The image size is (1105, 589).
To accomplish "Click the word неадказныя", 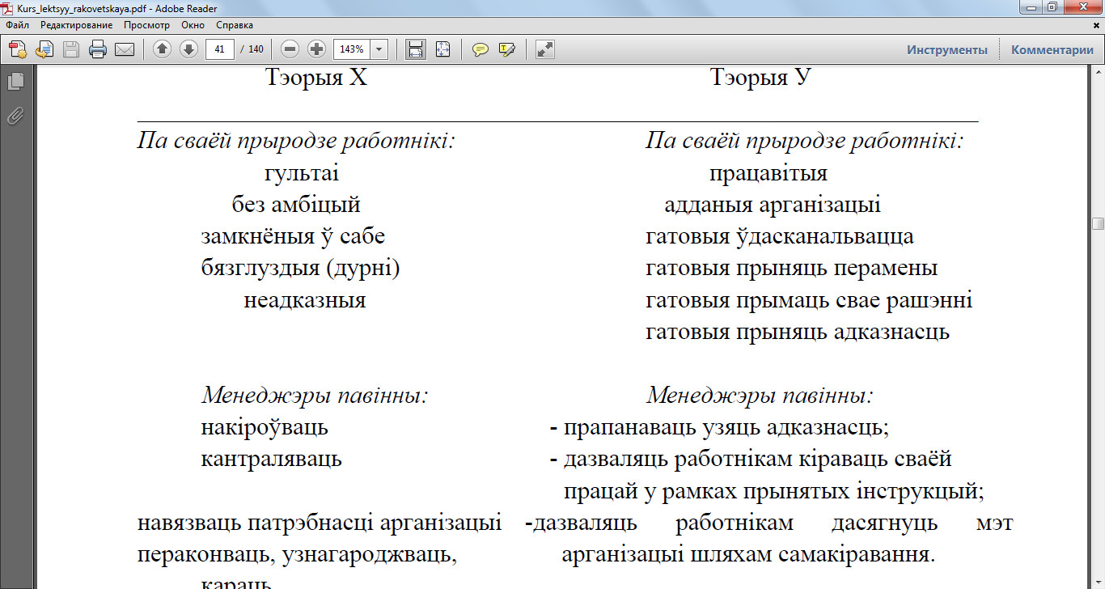I will [x=305, y=301].
